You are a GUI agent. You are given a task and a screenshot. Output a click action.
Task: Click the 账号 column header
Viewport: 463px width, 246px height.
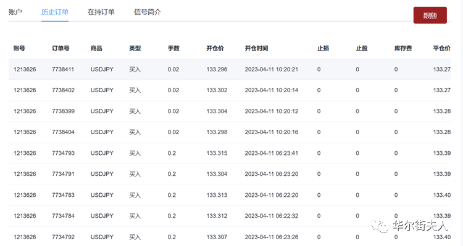pos(19,48)
